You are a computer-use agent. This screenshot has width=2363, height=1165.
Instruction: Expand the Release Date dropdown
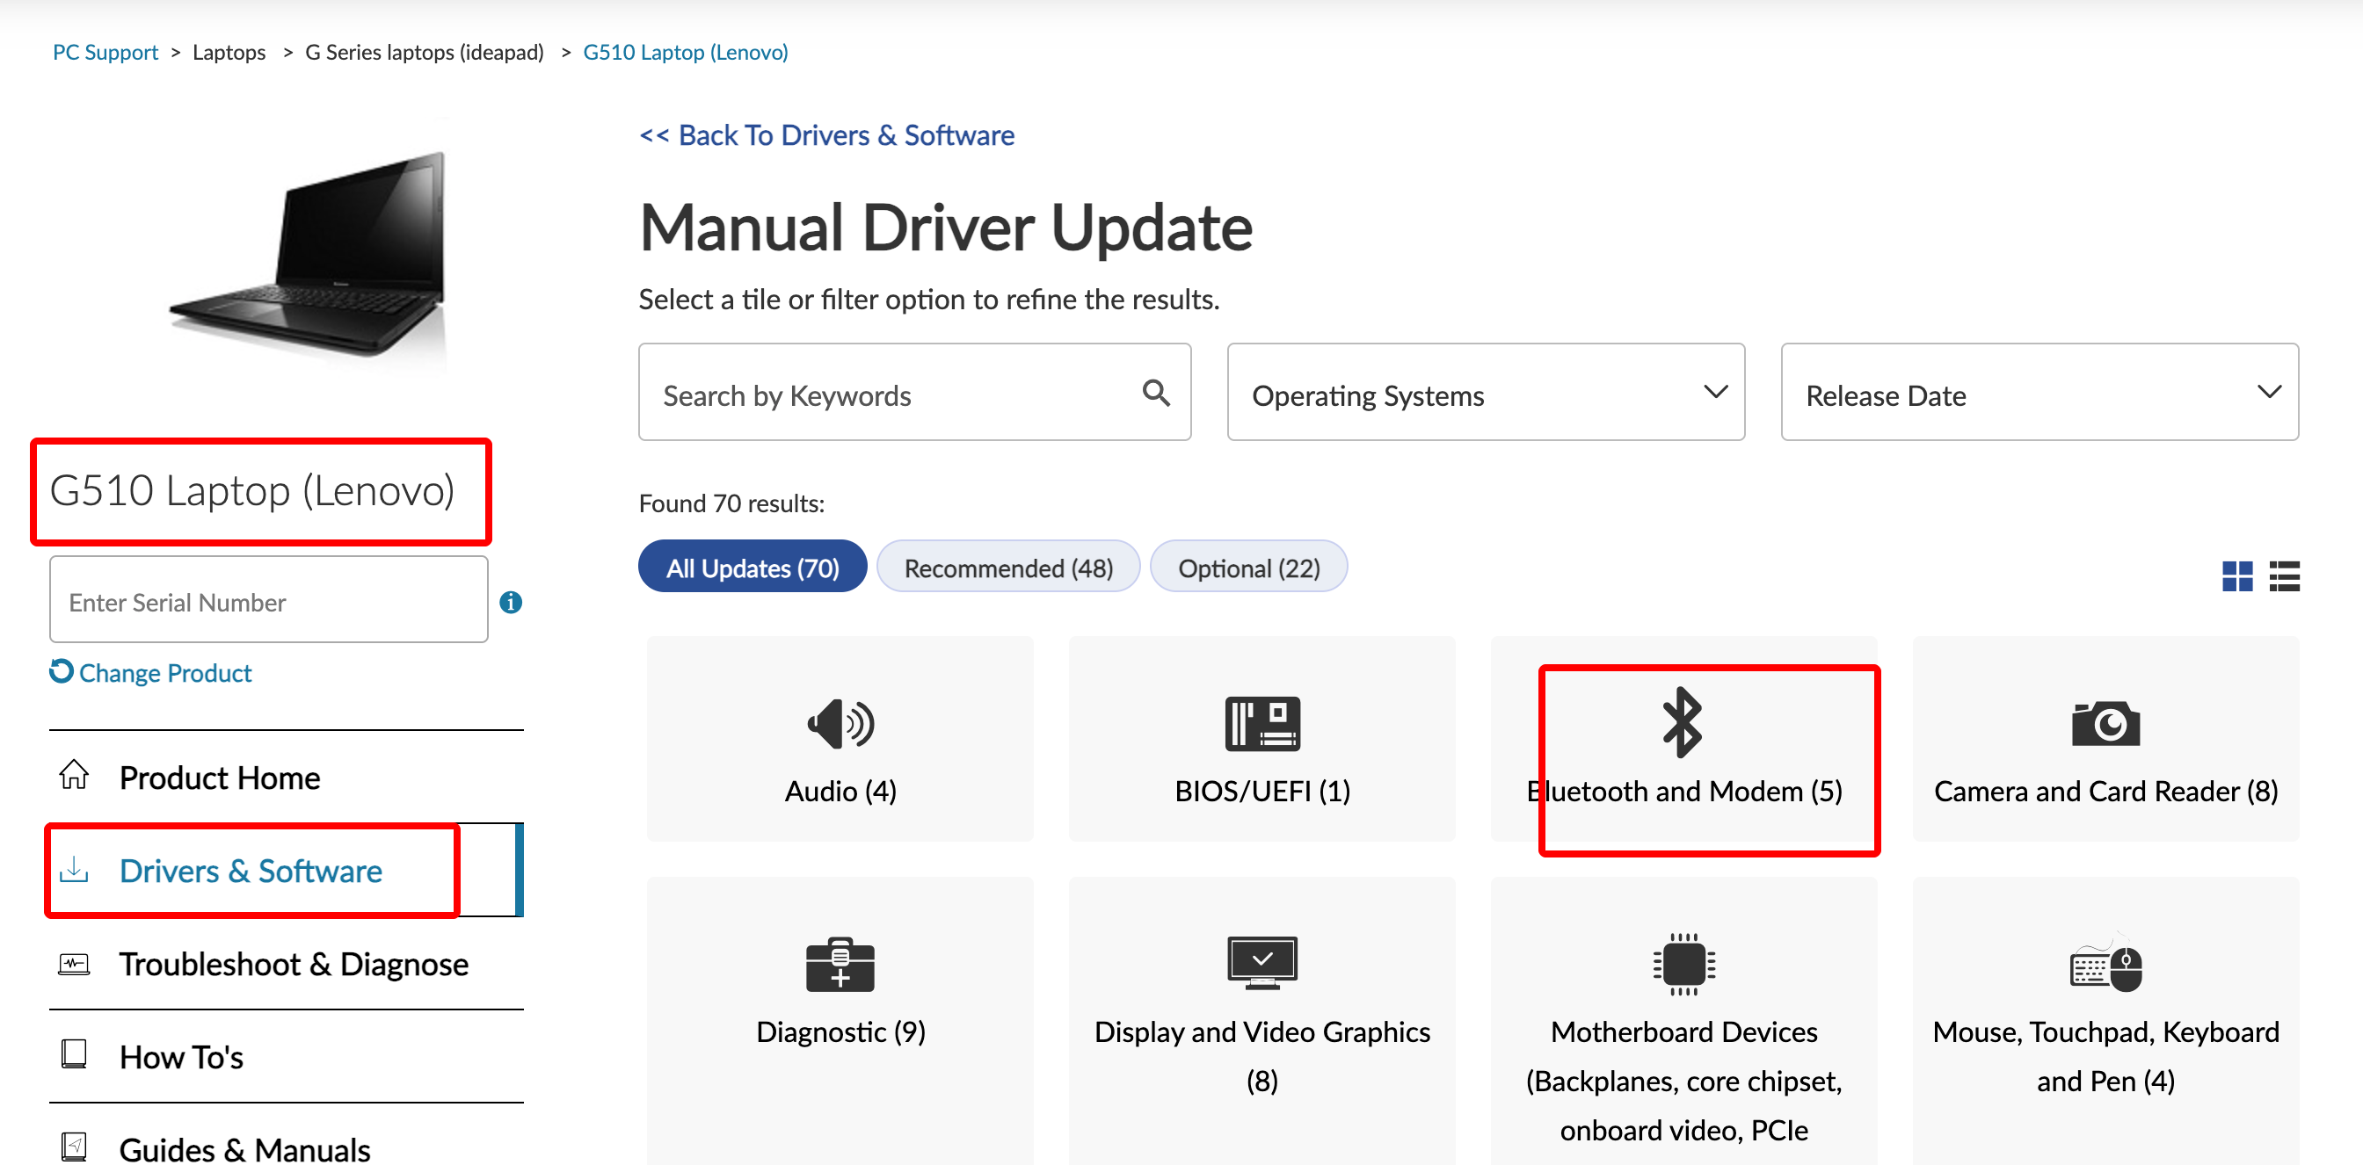[x=2039, y=393]
